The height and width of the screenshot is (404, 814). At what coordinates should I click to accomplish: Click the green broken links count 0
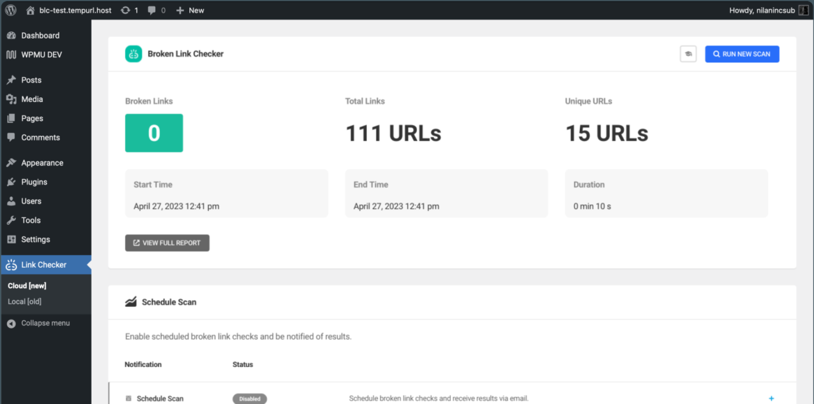coord(154,133)
